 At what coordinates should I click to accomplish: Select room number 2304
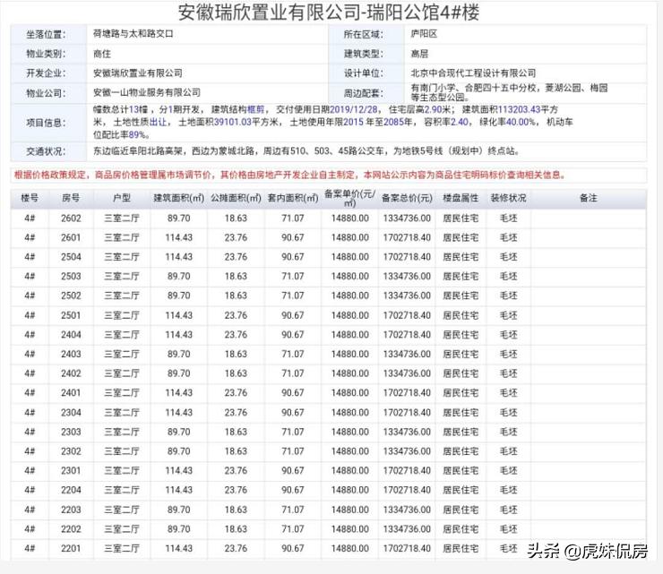(x=71, y=413)
